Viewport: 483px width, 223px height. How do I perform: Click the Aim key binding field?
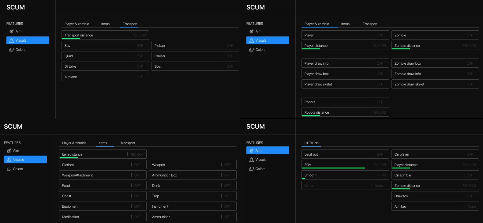(x=435, y=206)
